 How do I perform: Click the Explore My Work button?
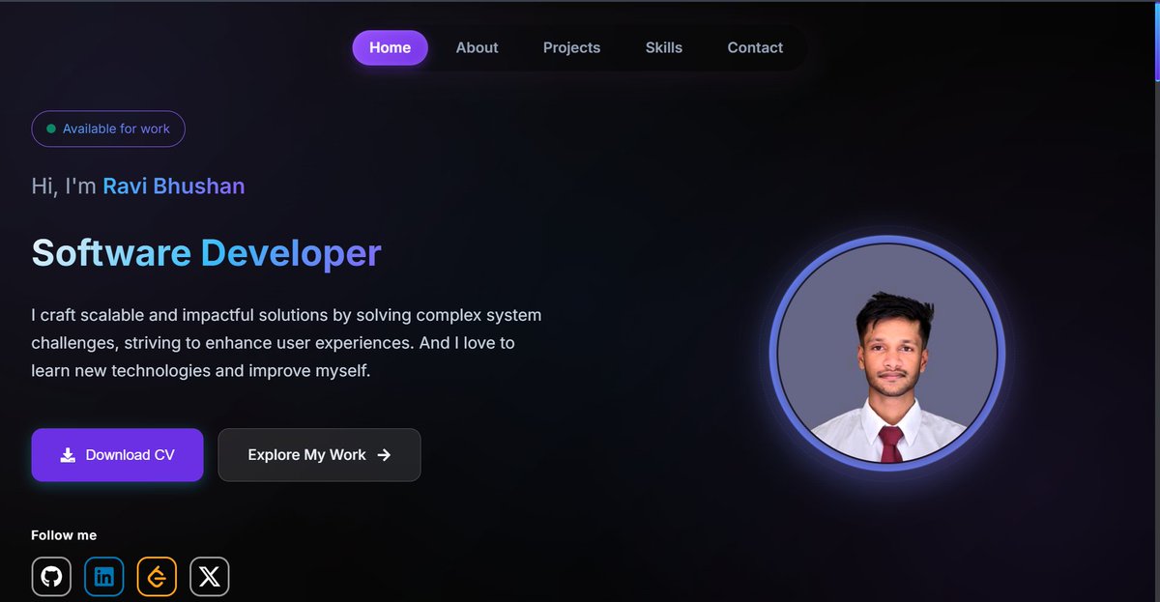319,454
